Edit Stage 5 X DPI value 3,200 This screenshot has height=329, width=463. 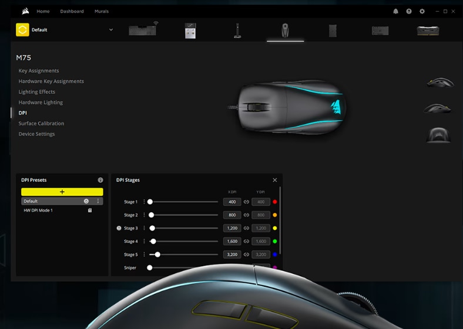coord(232,255)
